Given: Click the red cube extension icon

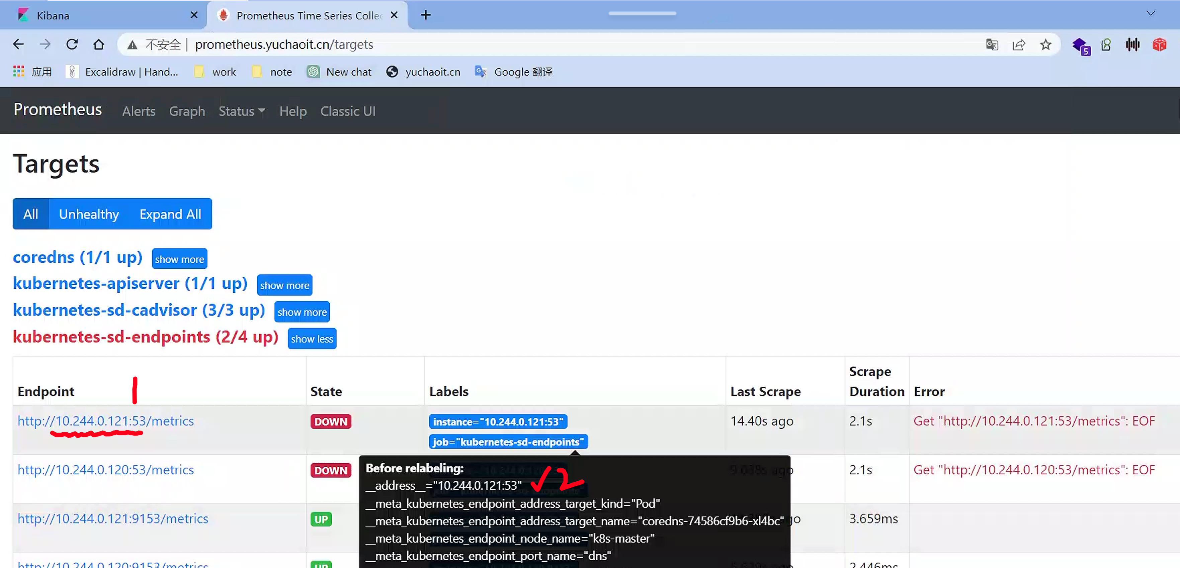Looking at the screenshot, I should 1159,44.
